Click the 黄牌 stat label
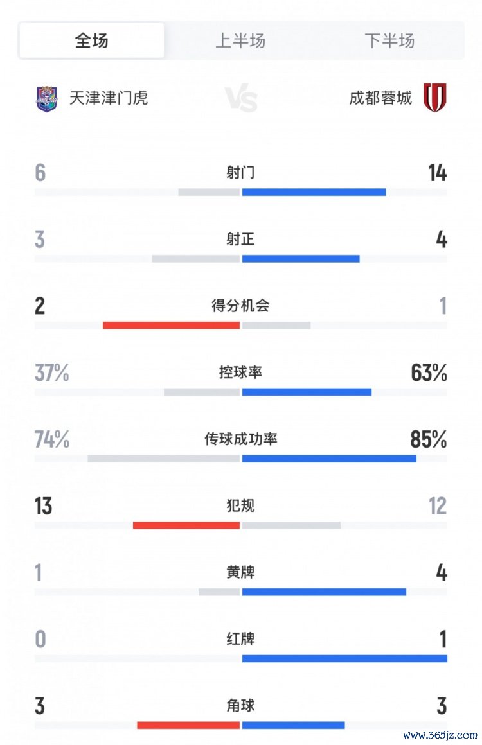 point(240,572)
